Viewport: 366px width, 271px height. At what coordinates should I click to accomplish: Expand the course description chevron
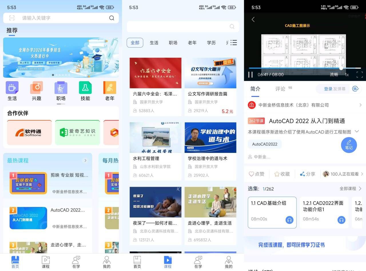[x=357, y=131]
